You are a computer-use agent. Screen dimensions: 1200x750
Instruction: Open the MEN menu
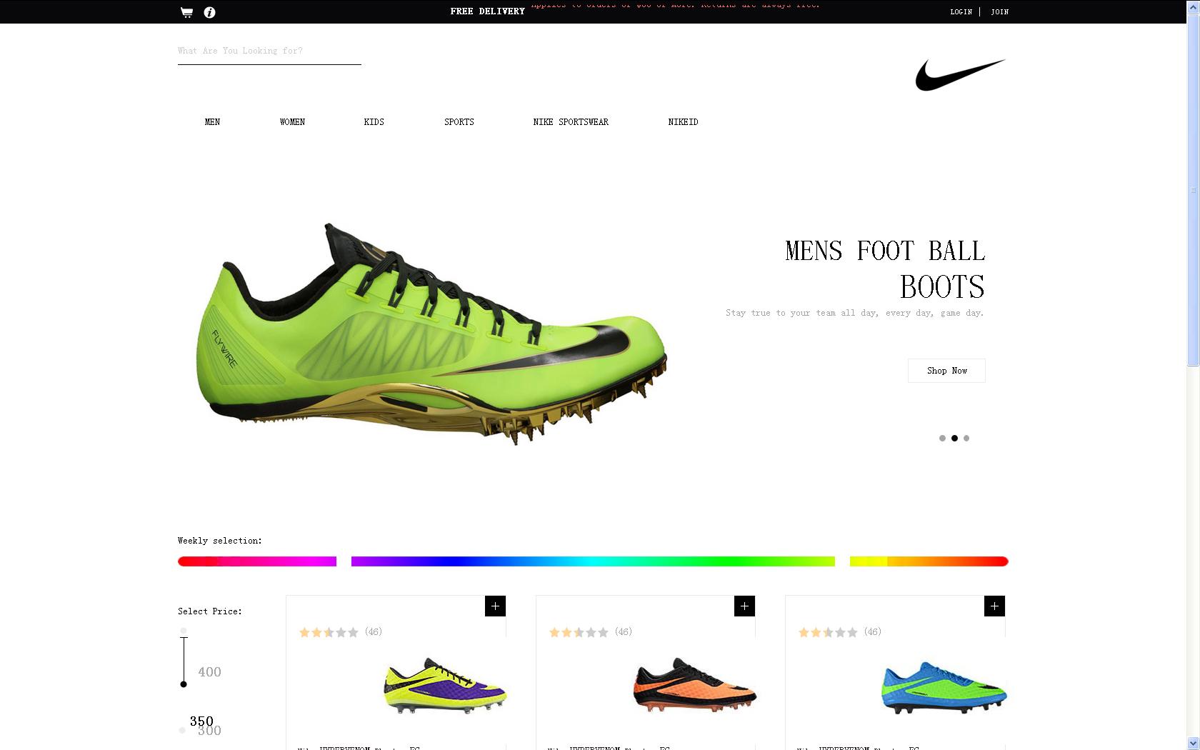(212, 122)
